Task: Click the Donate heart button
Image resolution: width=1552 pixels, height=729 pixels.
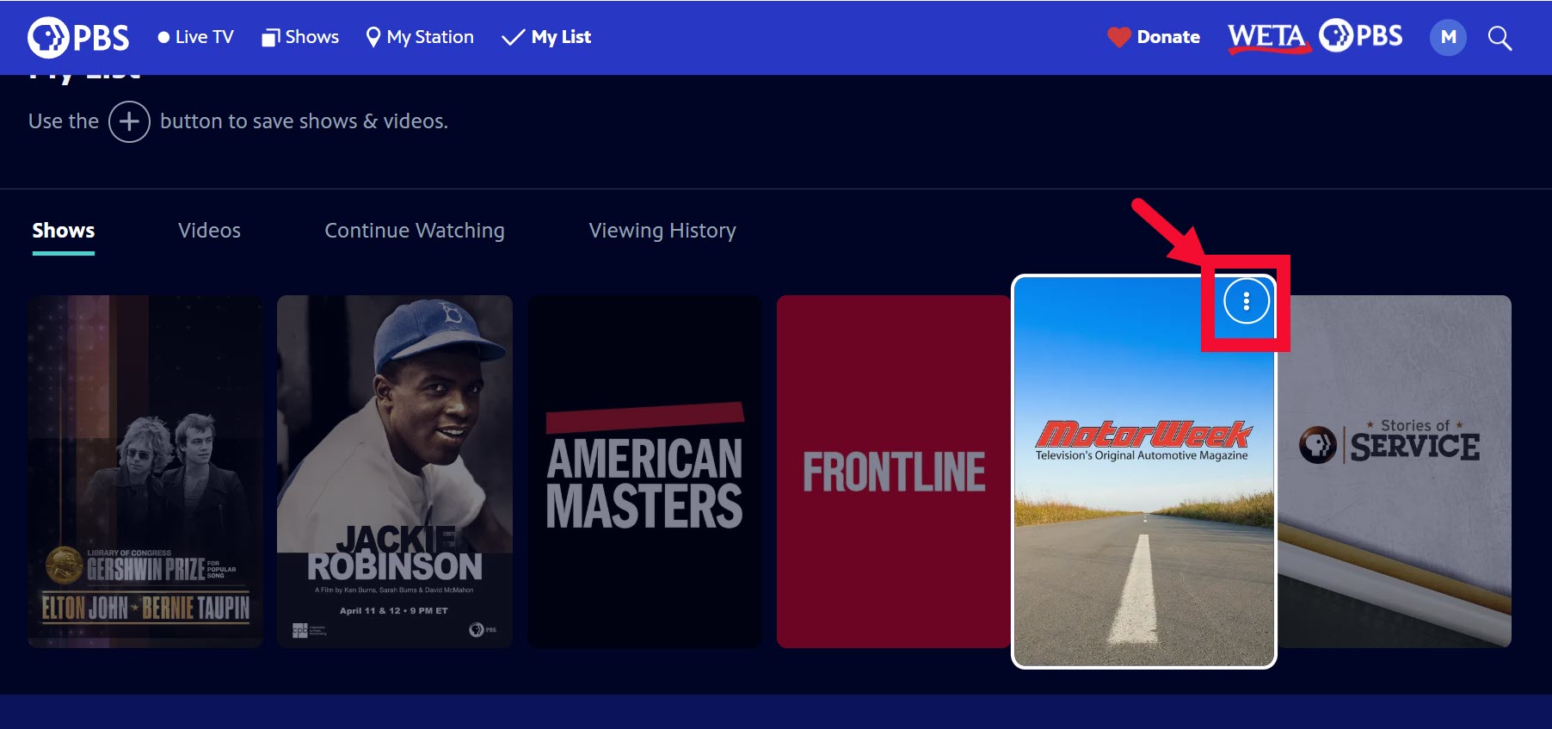Action: coord(1154,37)
